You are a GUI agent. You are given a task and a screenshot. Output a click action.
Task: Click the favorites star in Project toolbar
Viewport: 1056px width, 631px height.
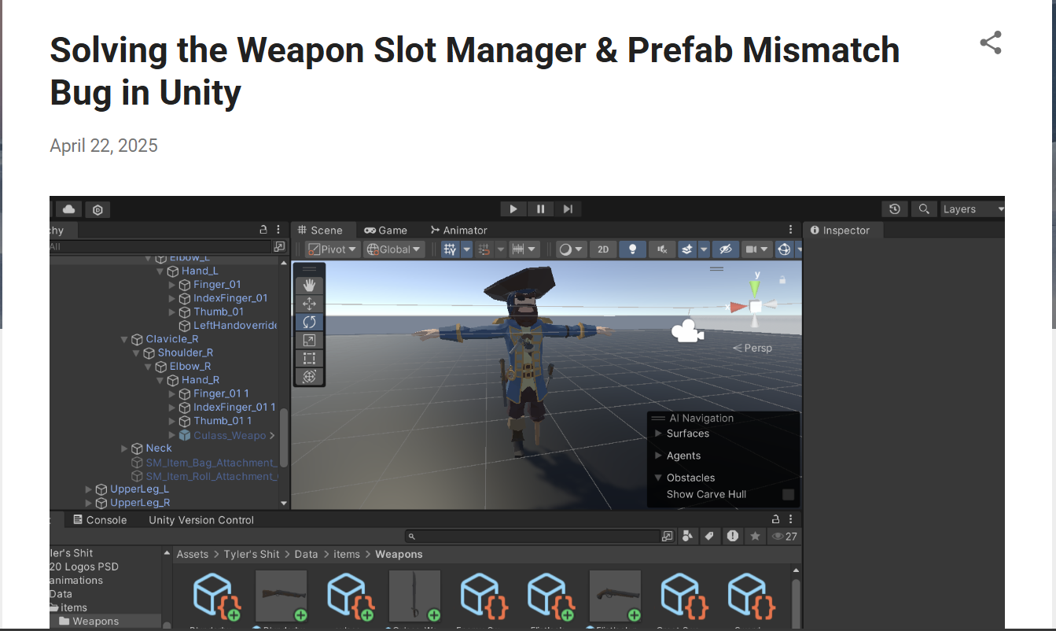(x=756, y=536)
